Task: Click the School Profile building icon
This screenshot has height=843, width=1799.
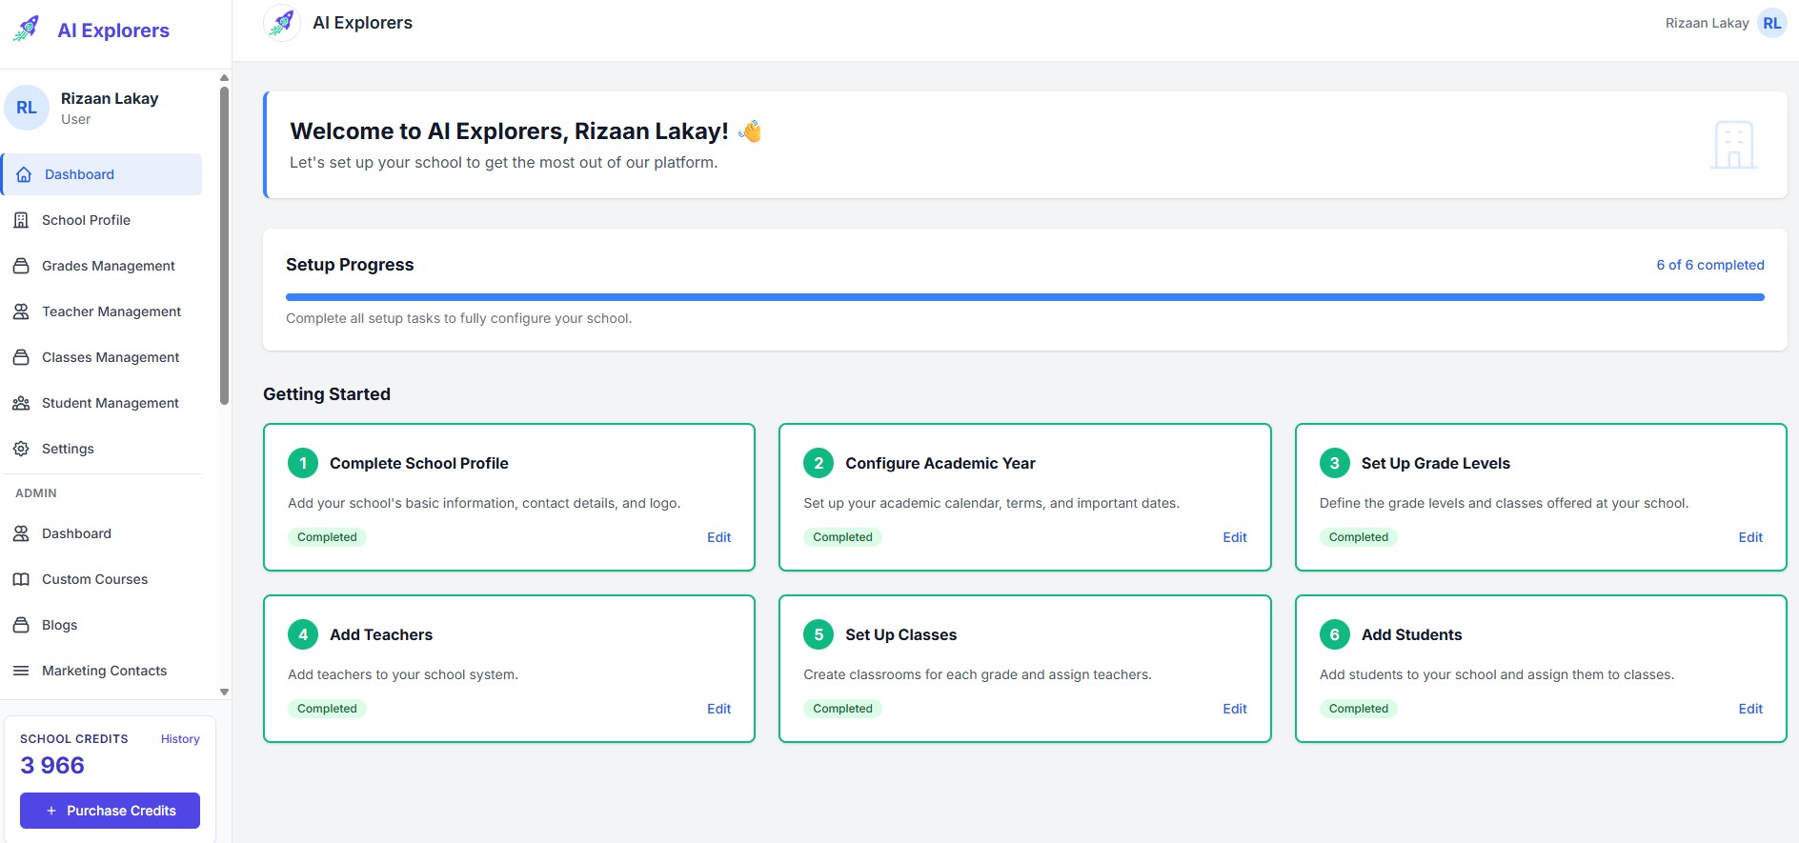Action: (x=21, y=220)
